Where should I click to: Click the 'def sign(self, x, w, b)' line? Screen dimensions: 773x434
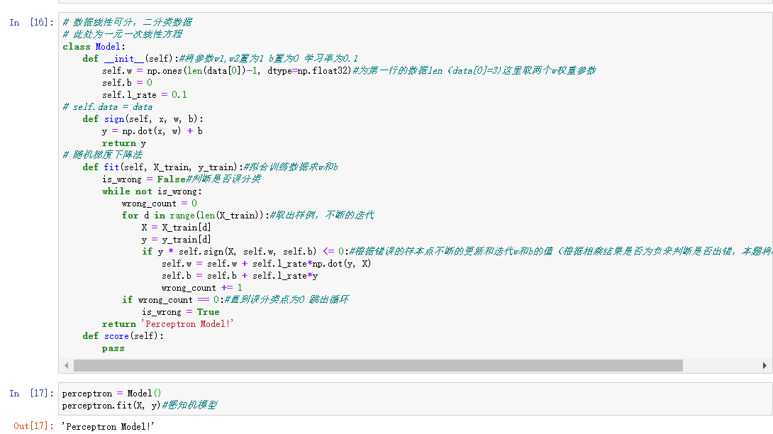point(143,119)
